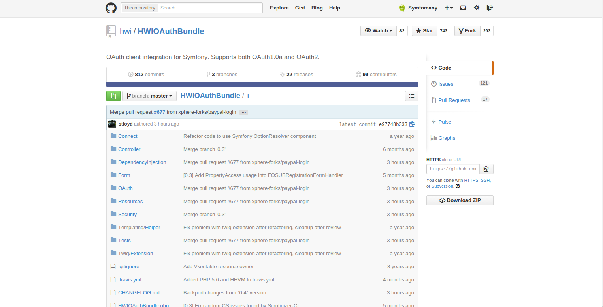The width and height of the screenshot is (603, 307).
Task: Click the clone URL help question icon
Action: click(458, 186)
